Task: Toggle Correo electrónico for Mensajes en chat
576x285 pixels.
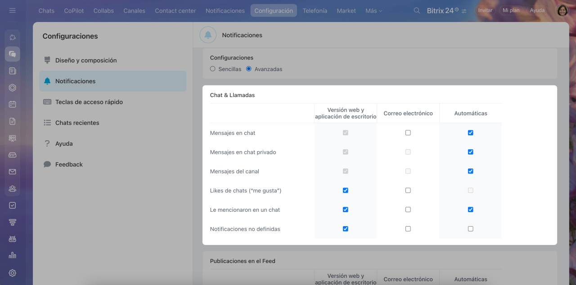Action: (408, 133)
